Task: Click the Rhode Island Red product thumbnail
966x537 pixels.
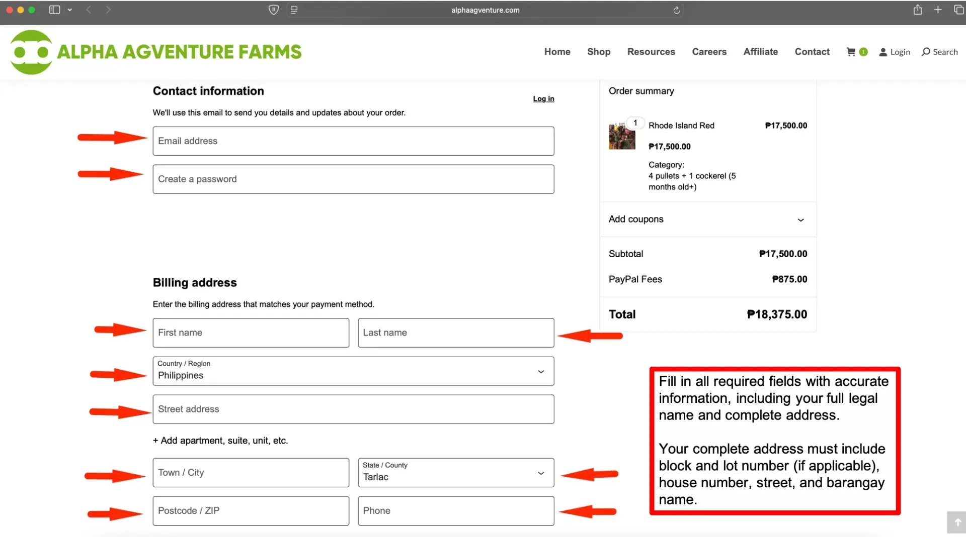Action: tap(622, 136)
